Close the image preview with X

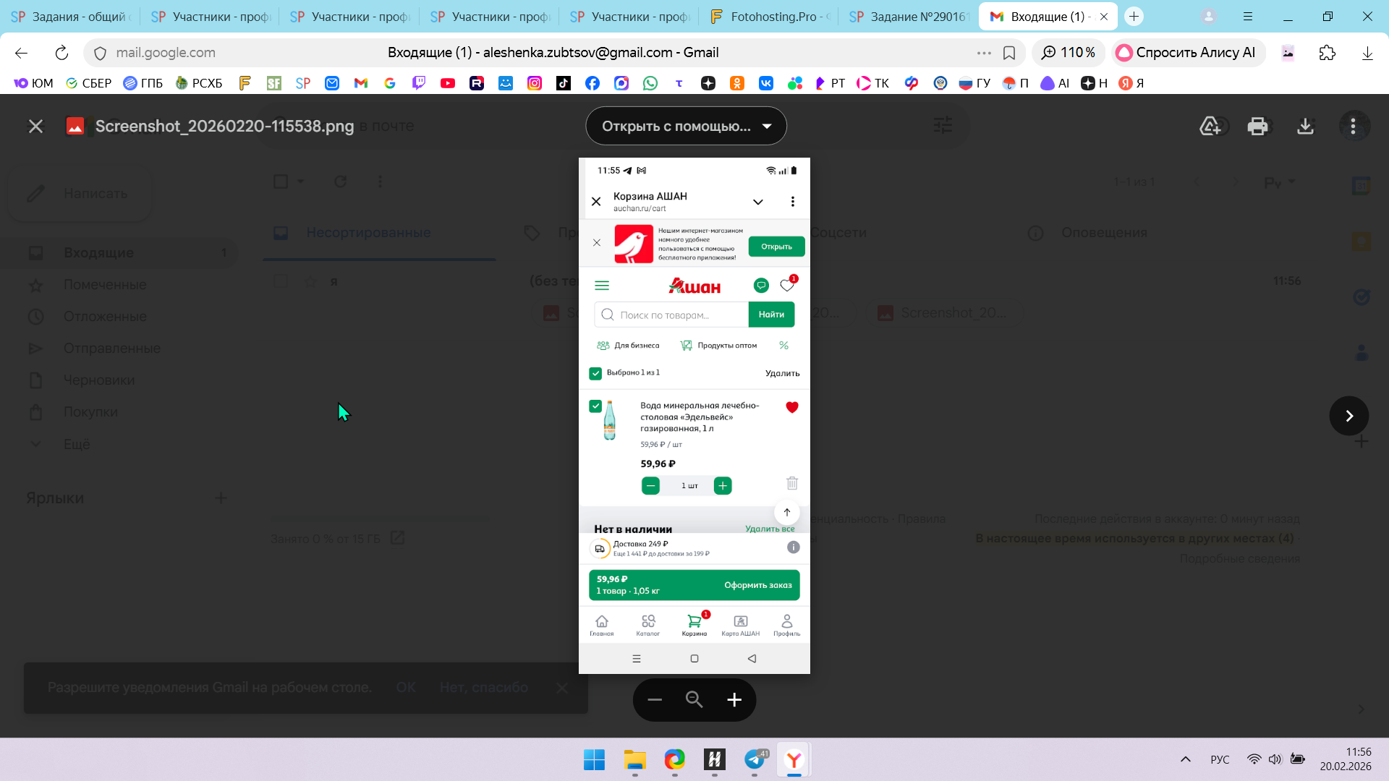point(35,127)
